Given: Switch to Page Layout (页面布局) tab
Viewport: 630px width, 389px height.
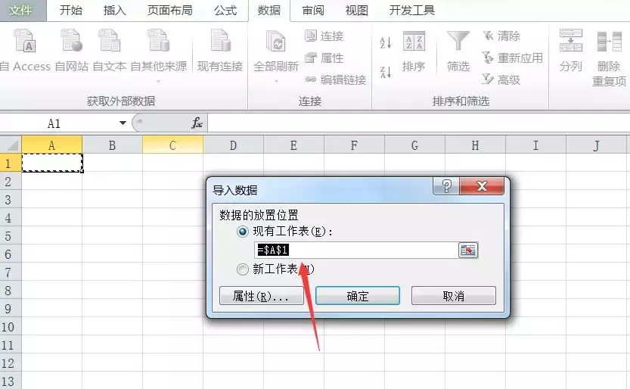Looking at the screenshot, I should point(169,11).
